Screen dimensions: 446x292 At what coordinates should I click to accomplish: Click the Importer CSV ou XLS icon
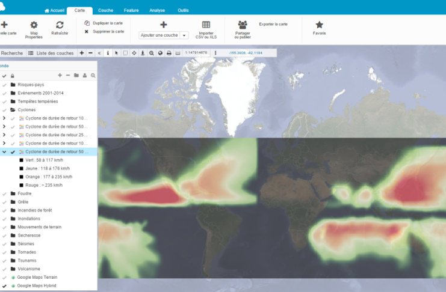coord(206,25)
